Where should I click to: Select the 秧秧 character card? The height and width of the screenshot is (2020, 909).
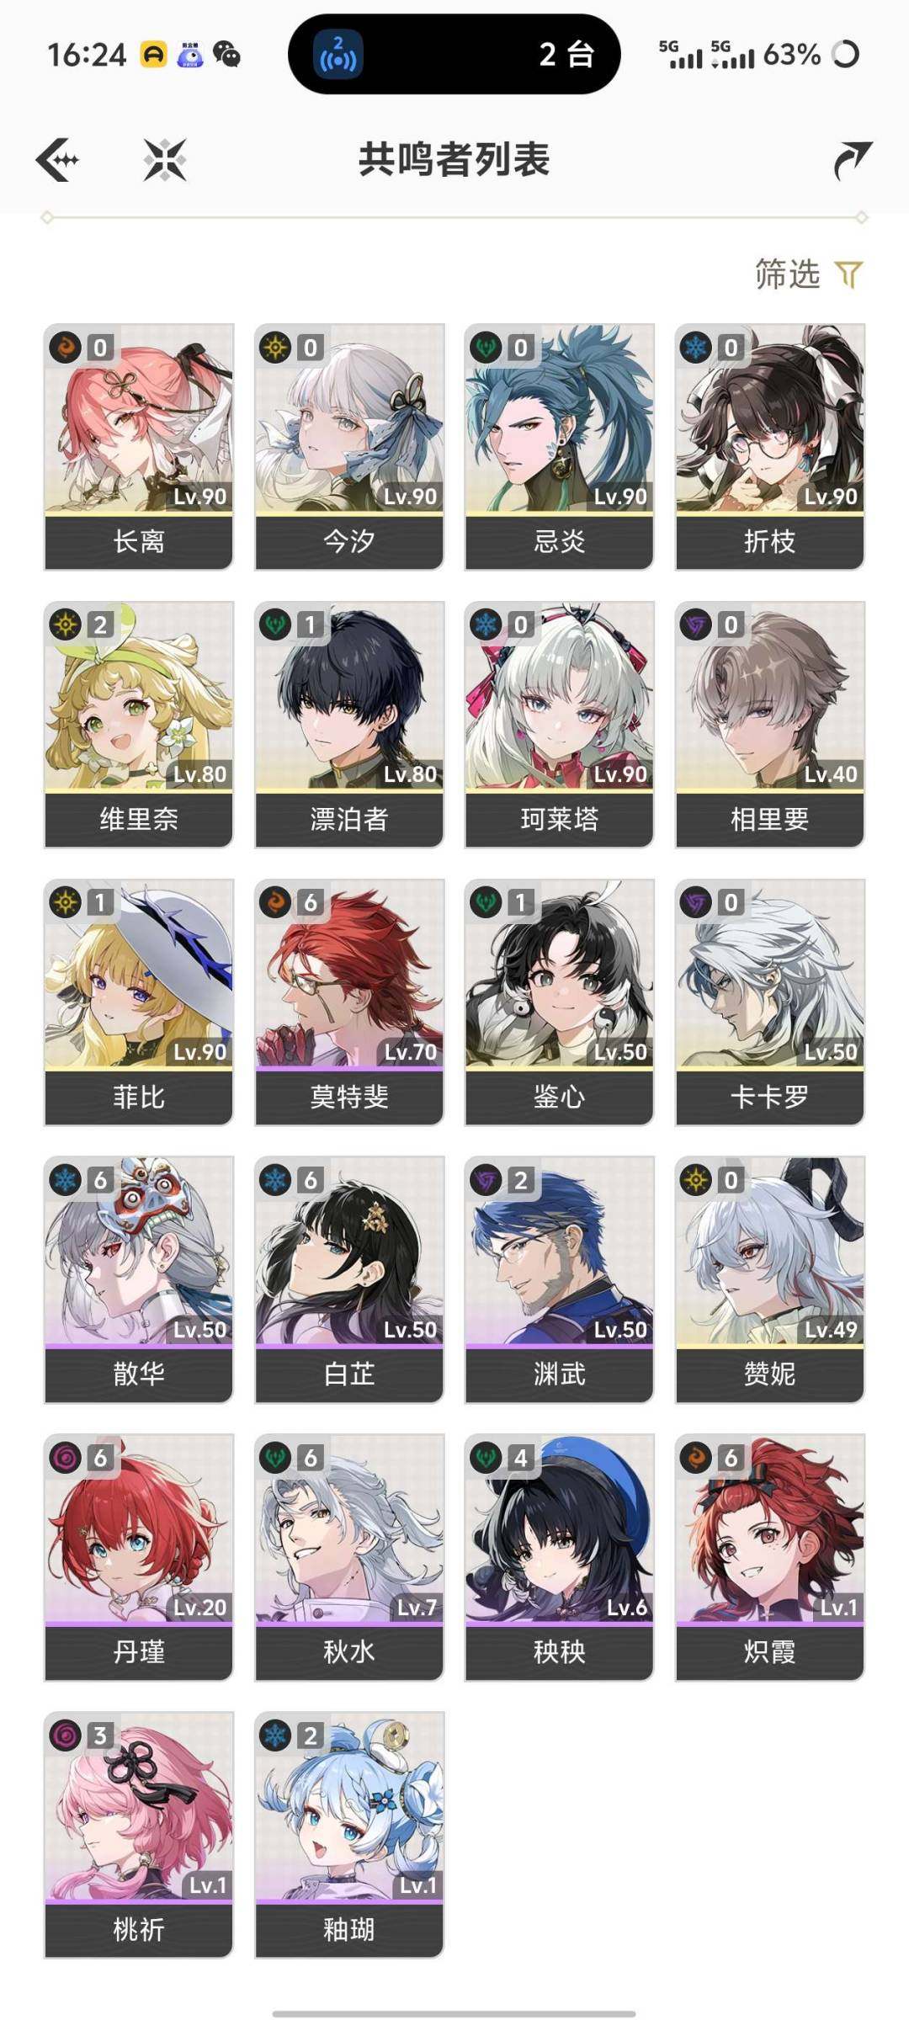coord(560,1557)
